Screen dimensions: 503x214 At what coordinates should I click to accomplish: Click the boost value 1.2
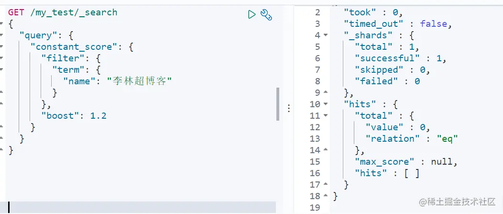[x=98, y=116]
